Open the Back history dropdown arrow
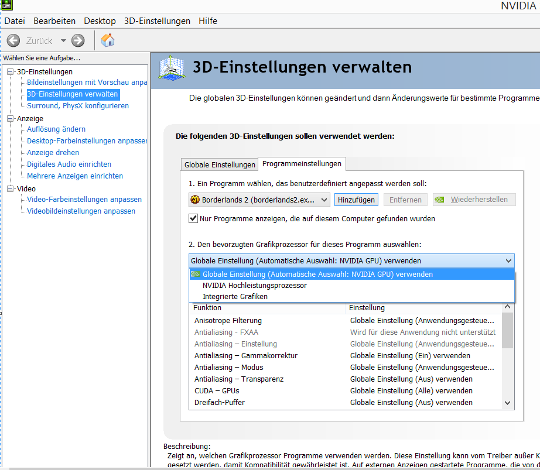The image size is (540, 470). point(63,40)
